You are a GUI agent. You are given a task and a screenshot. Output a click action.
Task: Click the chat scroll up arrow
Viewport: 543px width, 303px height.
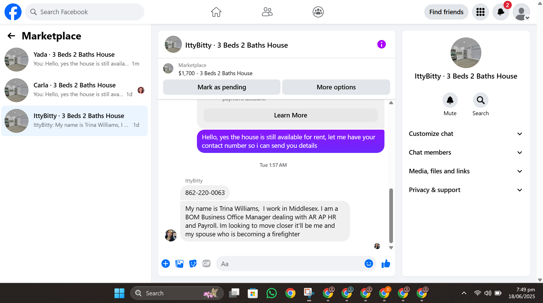click(391, 103)
